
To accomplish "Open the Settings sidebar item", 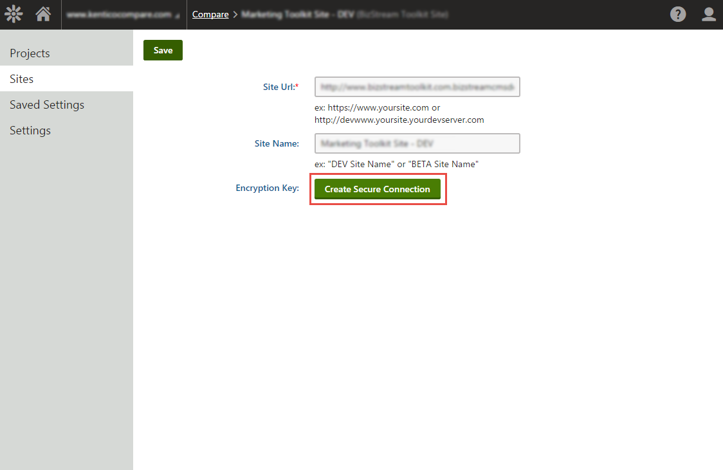I will [30, 131].
